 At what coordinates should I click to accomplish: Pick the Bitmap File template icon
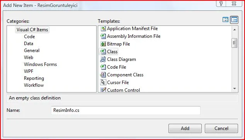pos(103,44)
